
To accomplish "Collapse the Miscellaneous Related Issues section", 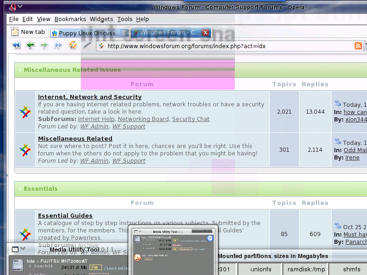I will tap(20, 70).
